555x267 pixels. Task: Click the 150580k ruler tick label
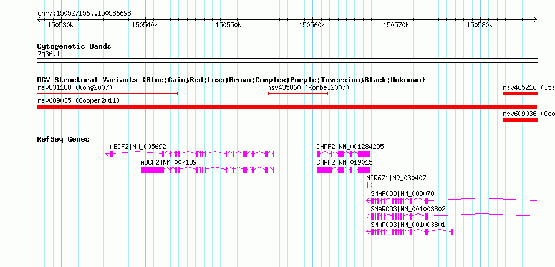[x=480, y=25]
